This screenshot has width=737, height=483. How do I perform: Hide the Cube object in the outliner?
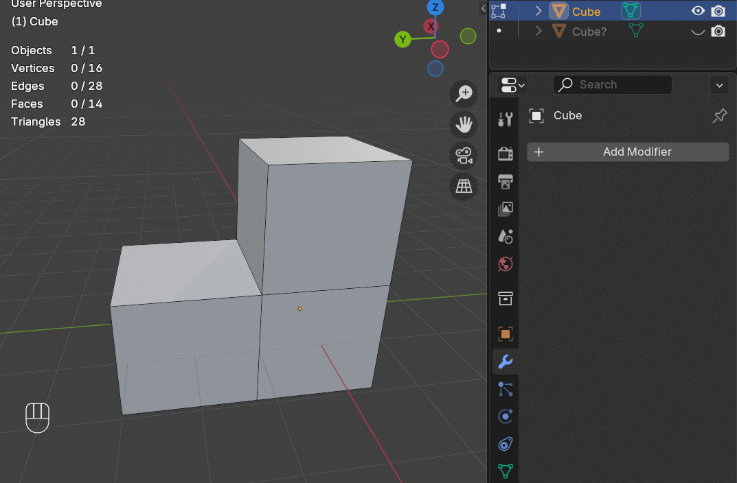698,11
